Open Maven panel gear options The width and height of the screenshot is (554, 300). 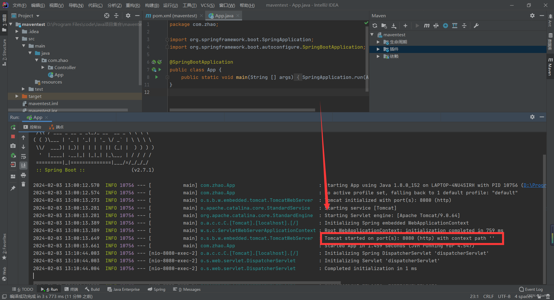[x=532, y=16]
